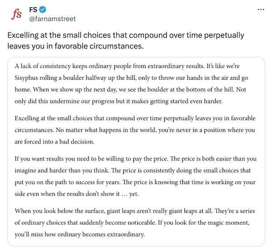Click the final line 'ordinary becomes extraordinary.'
The height and width of the screenshot is (247, 272).
coord(80,234)
